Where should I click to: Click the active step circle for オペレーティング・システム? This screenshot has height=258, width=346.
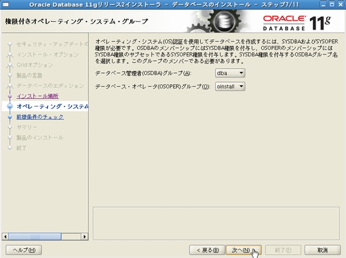pyautogui.click(x=10, y=106)
